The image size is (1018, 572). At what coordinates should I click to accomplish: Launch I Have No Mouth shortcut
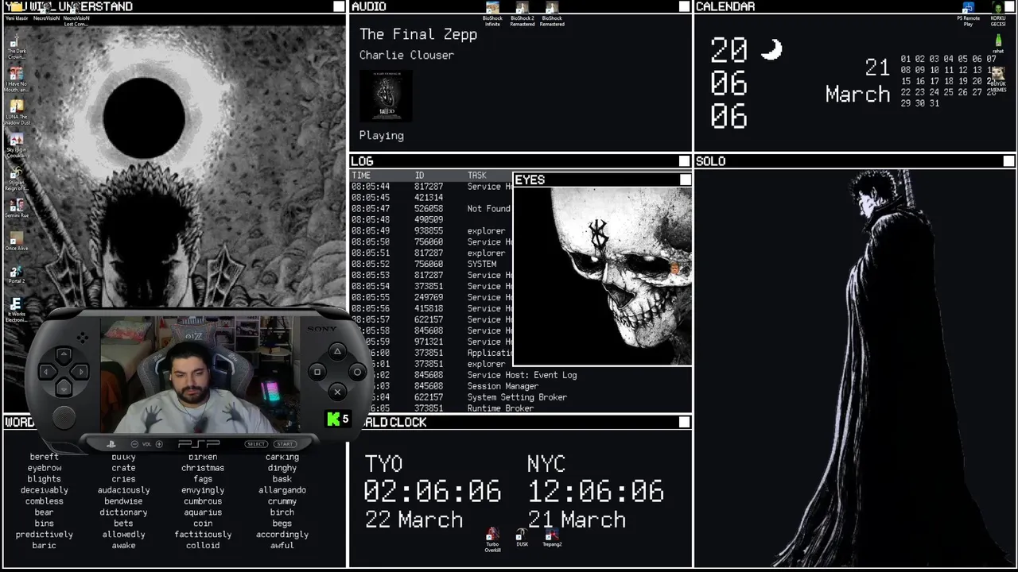[x=16, y=80]
